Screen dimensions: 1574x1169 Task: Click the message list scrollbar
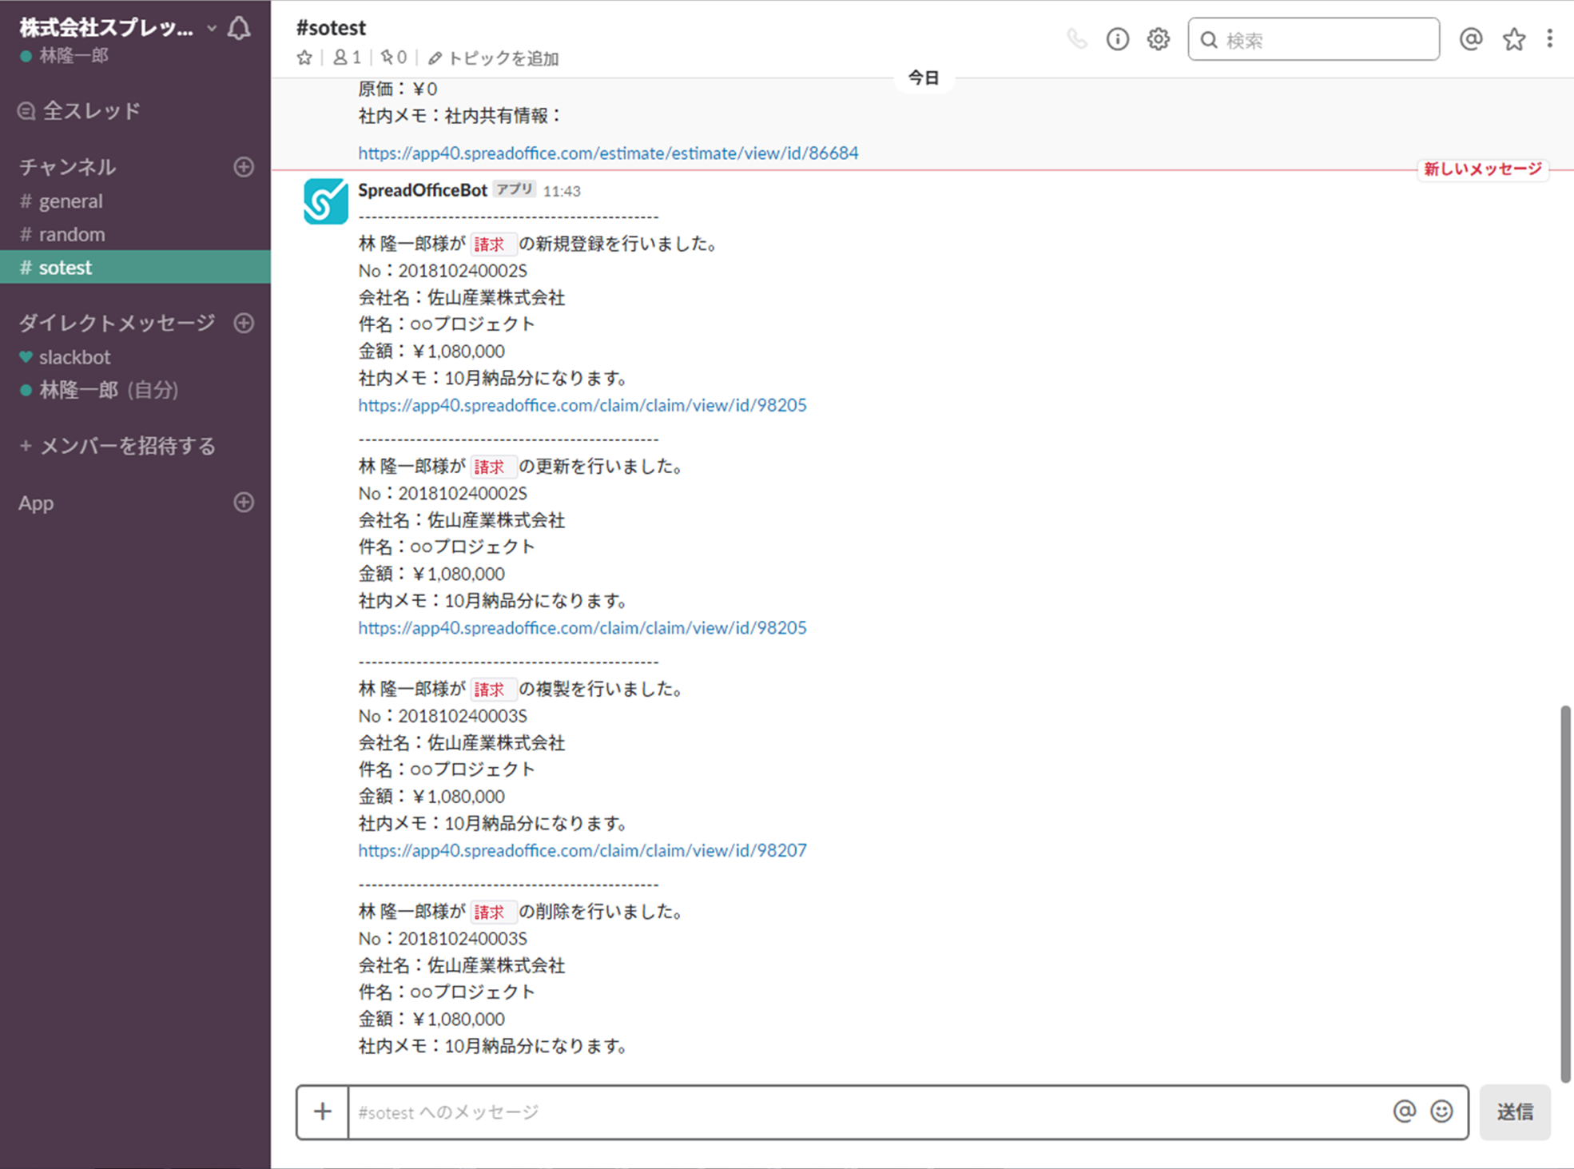pos(1565,893)
